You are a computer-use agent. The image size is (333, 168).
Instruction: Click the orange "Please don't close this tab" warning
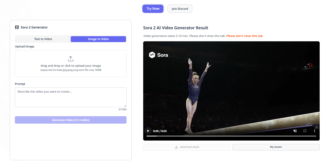[x=245, y=36]
